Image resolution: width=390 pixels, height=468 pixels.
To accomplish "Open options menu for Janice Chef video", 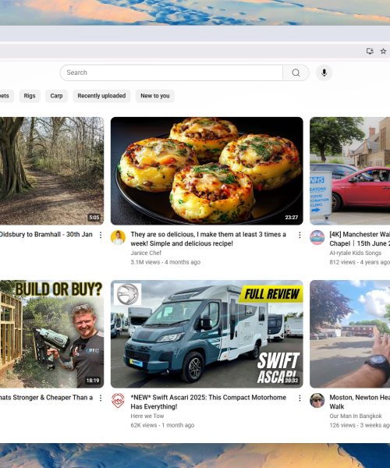I will [300, 236].
